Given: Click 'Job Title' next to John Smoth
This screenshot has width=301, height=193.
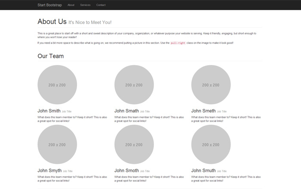Looking at the screenshot, I should click(145, 171).
